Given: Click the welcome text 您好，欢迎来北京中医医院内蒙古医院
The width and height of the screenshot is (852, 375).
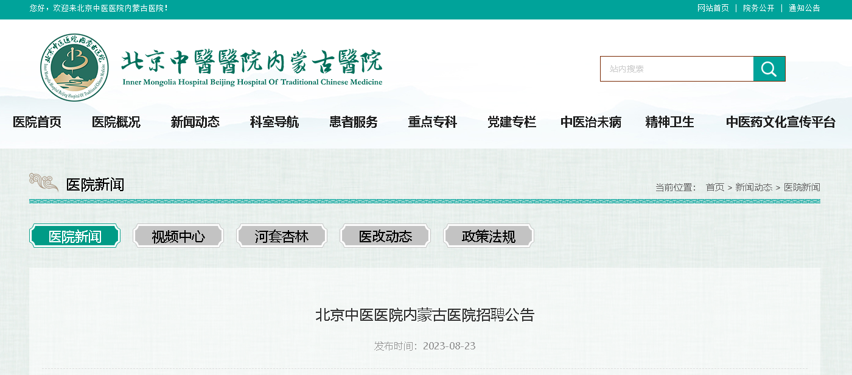Looking at the screenshot, I should 99,8.
